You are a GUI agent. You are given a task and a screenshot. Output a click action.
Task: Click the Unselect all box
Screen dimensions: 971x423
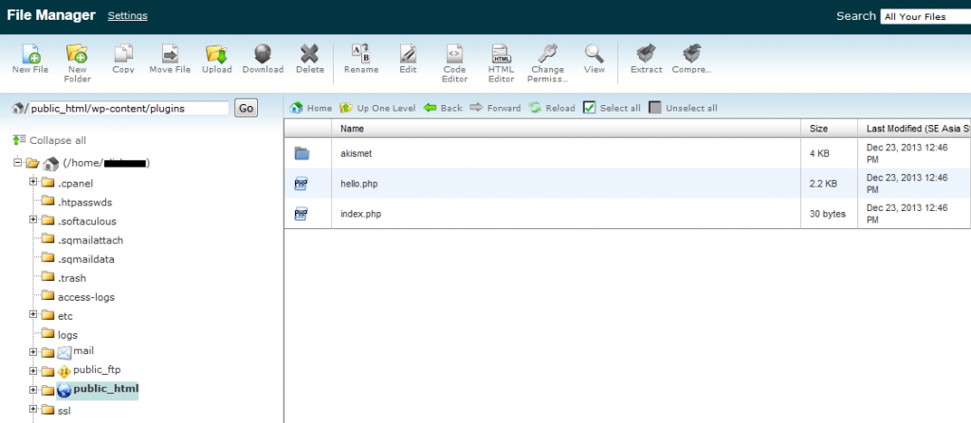click(654, 108)
